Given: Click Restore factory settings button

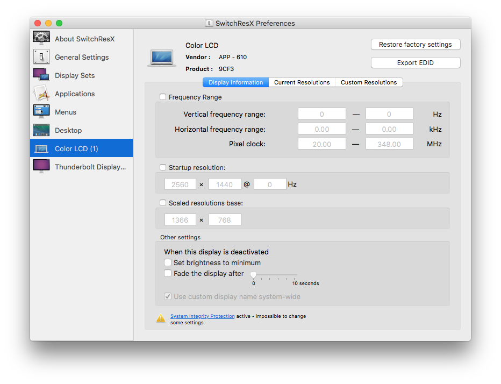Looking at the screenshot, I should [416, 45].
